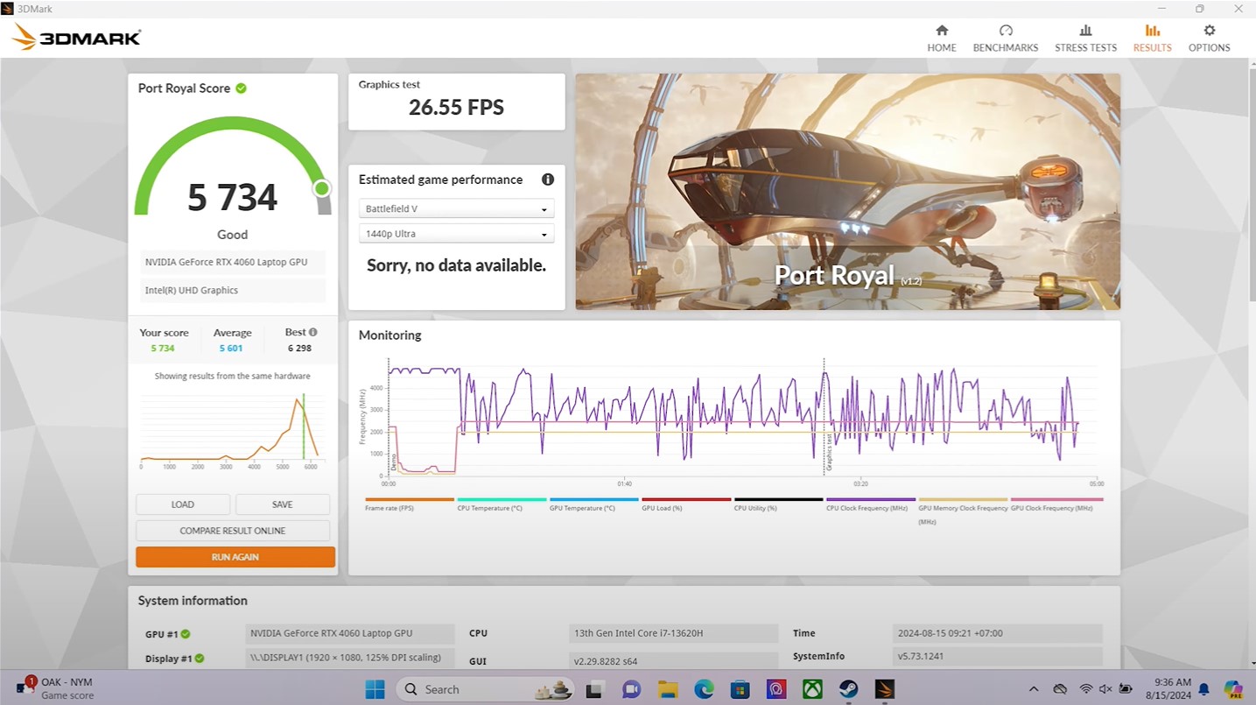Open the Windows Start menu
This screenshot has width=1256, height=705.
(x=375, y=689)
